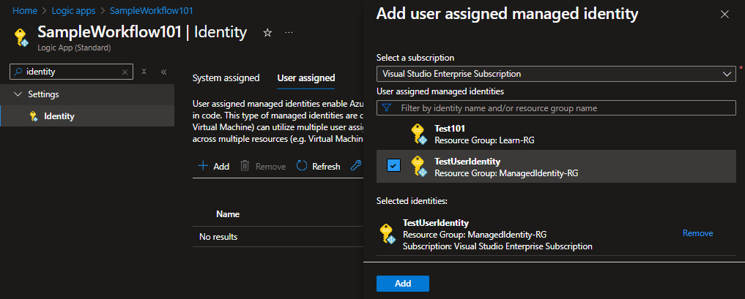Open SampleWorkflow101 breadcrumb link

pyautogui.click(x=151, y=10)
